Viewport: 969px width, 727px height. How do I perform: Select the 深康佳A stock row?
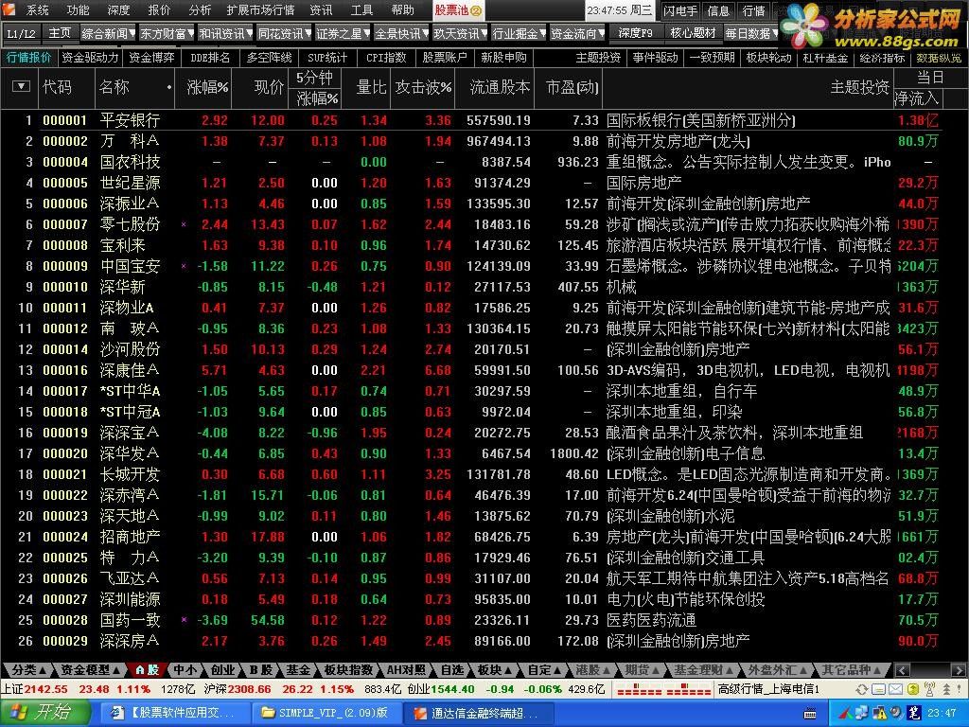pyautogui.click(x=469, y=370)
